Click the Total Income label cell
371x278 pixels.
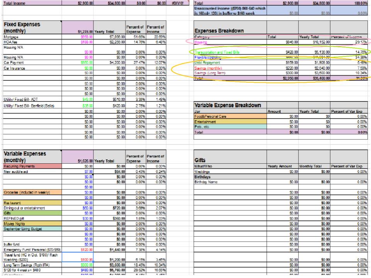click(x=32, y=3)
